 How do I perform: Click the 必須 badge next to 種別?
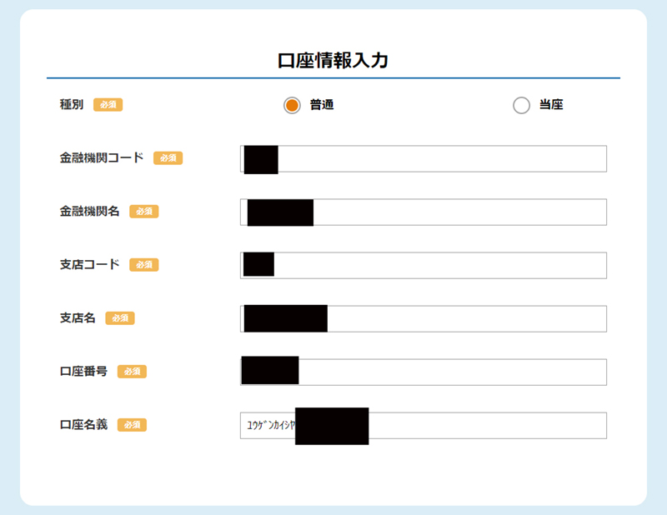[x=108, y=105]
